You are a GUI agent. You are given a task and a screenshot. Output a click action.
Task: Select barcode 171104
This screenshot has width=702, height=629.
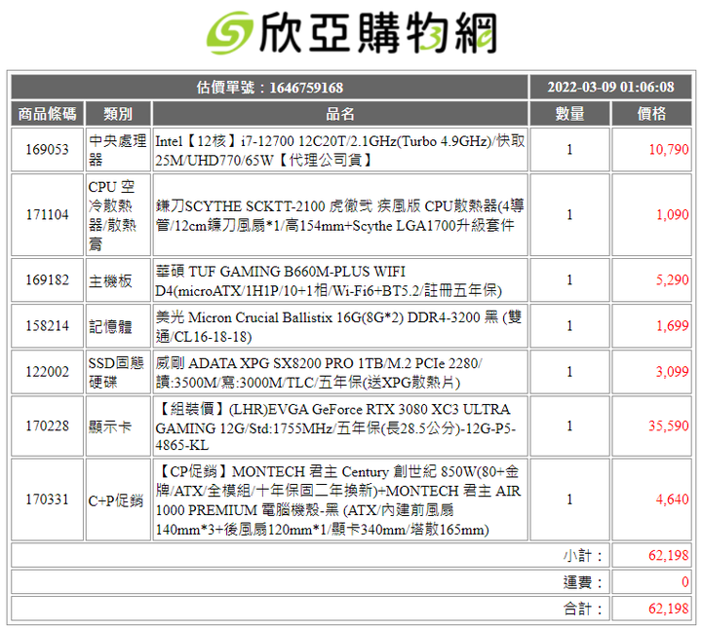(x=48, y=214)
